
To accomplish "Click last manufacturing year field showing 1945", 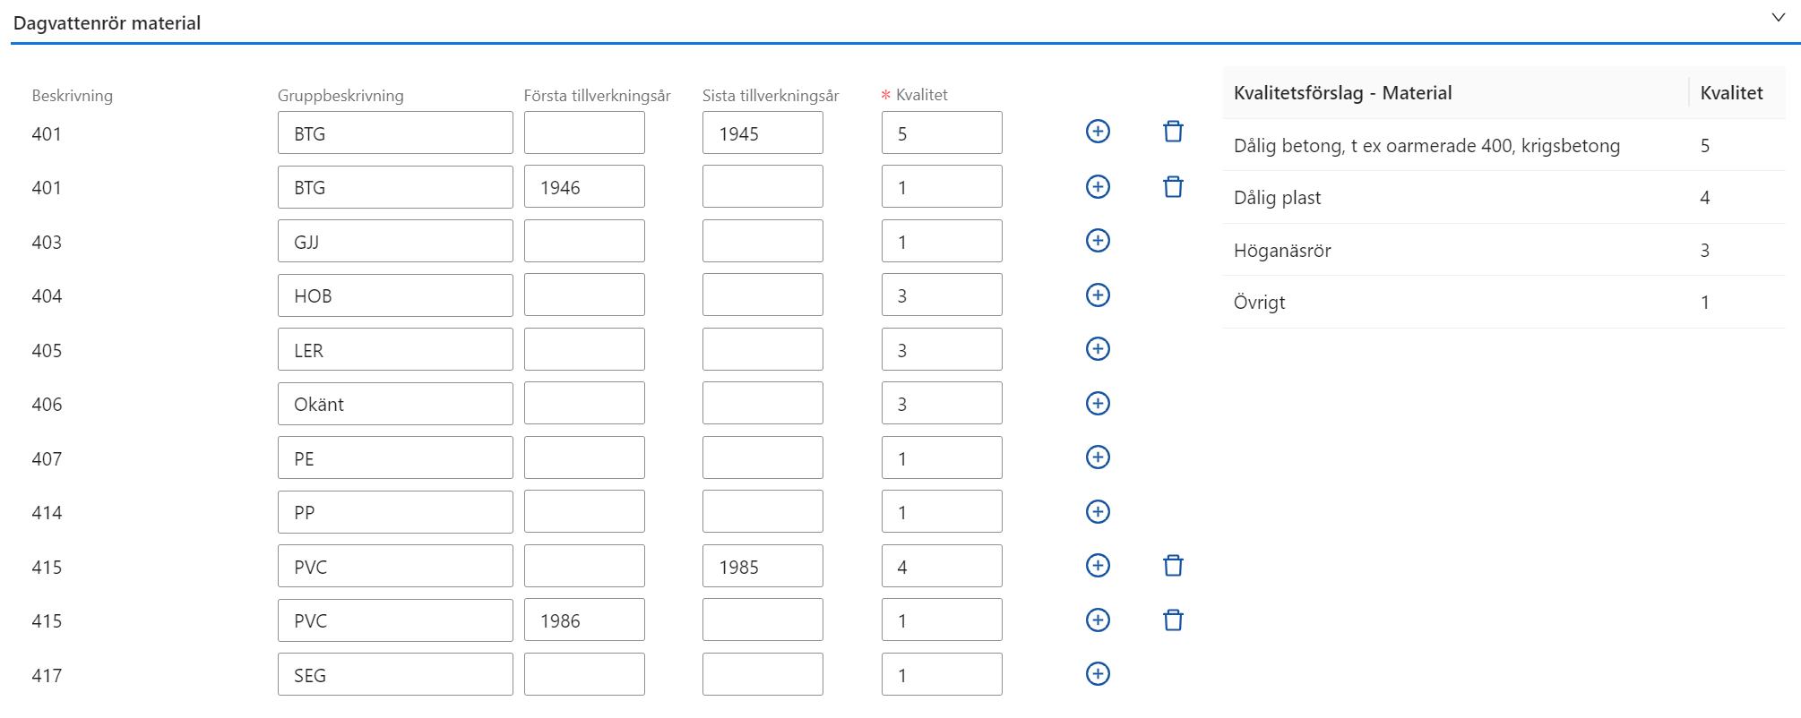I will 762,133.
